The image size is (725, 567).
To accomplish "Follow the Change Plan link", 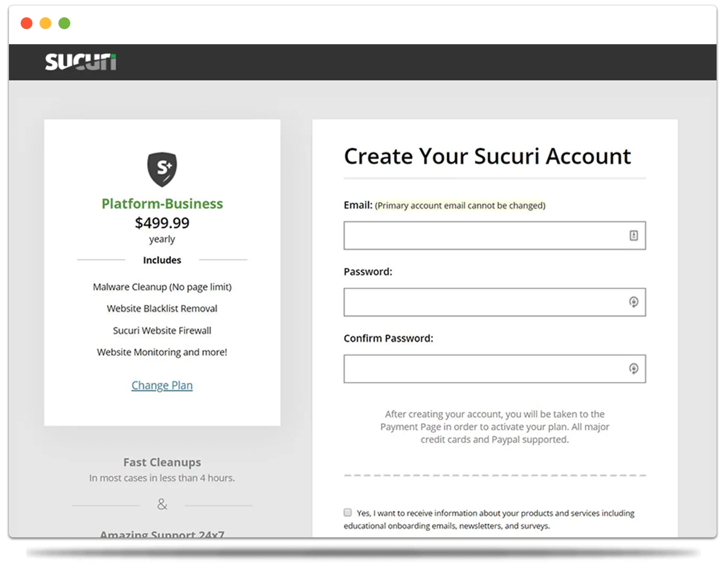I will pyautogui.click(x=162, y=386).
